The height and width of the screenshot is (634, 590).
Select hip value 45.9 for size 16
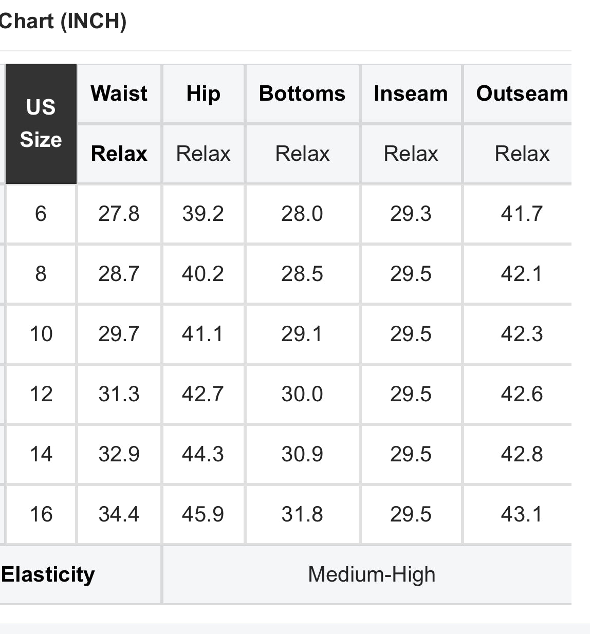202,514
